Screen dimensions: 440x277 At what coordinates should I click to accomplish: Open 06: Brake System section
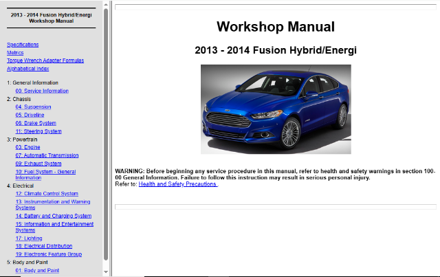click(x=36, y=123)
